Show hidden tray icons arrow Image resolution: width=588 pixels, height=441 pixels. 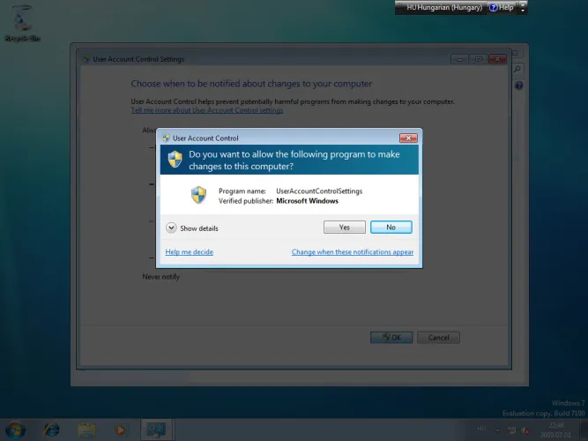(497, 430)
